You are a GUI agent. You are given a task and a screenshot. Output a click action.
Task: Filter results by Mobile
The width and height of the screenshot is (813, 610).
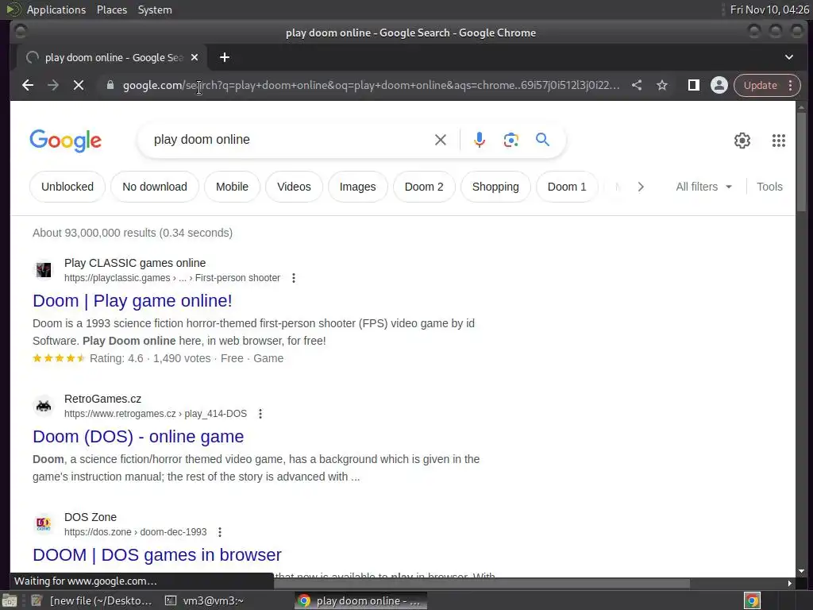point(232,187)
